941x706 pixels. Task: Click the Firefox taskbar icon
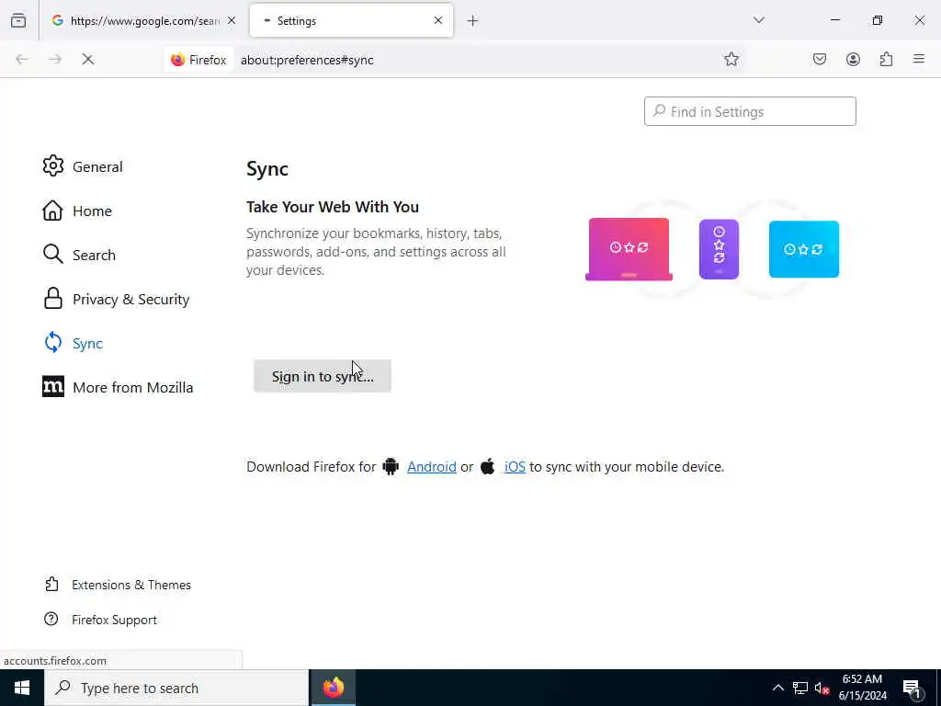click(333, 688)
